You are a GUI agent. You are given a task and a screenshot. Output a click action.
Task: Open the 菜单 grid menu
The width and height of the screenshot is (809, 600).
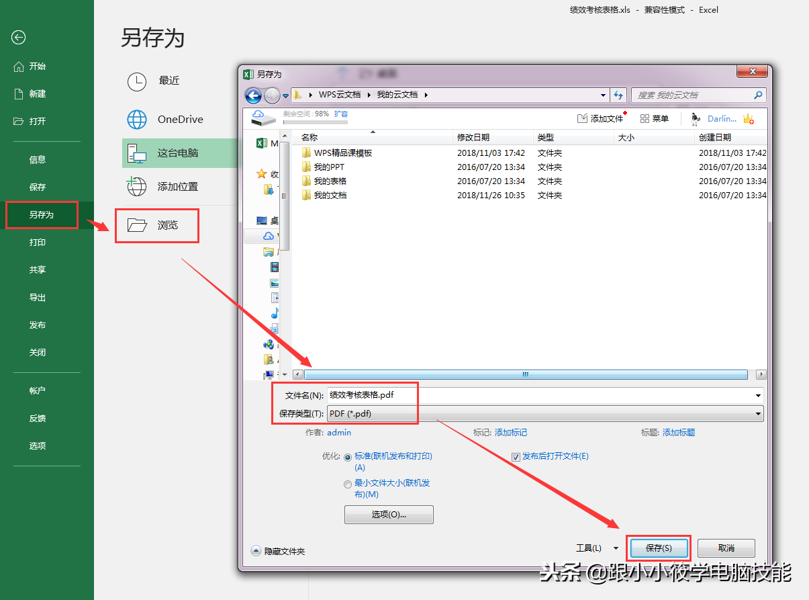[x=654, y=118]
